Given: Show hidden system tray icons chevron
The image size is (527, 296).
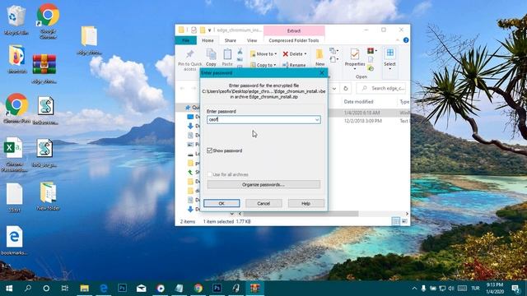Looking at the screenshot, I should click(x=414, y=289).
